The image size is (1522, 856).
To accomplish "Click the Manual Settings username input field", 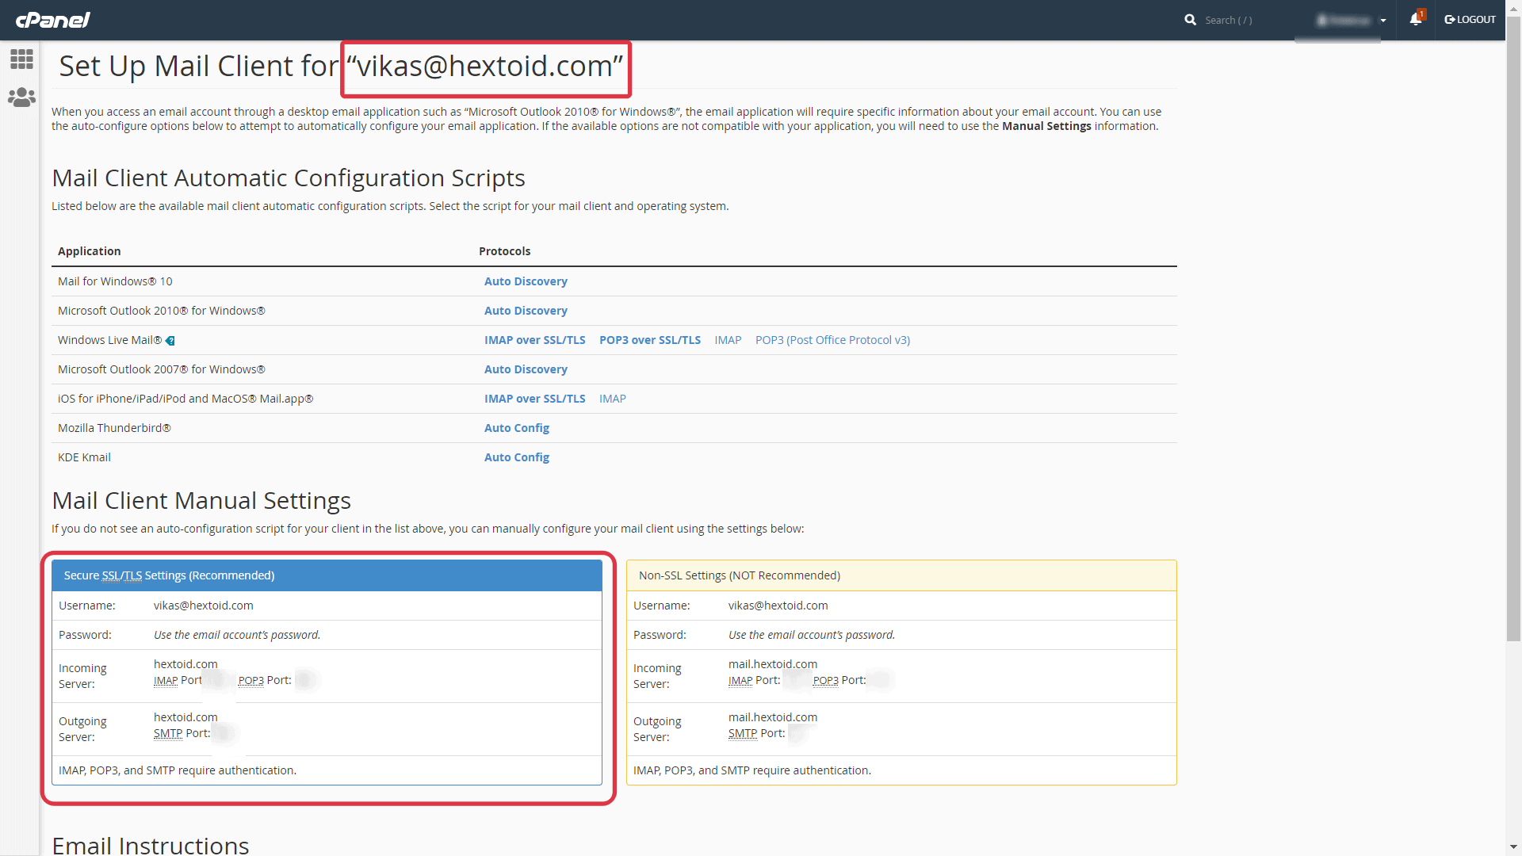I will pos(204,606).
